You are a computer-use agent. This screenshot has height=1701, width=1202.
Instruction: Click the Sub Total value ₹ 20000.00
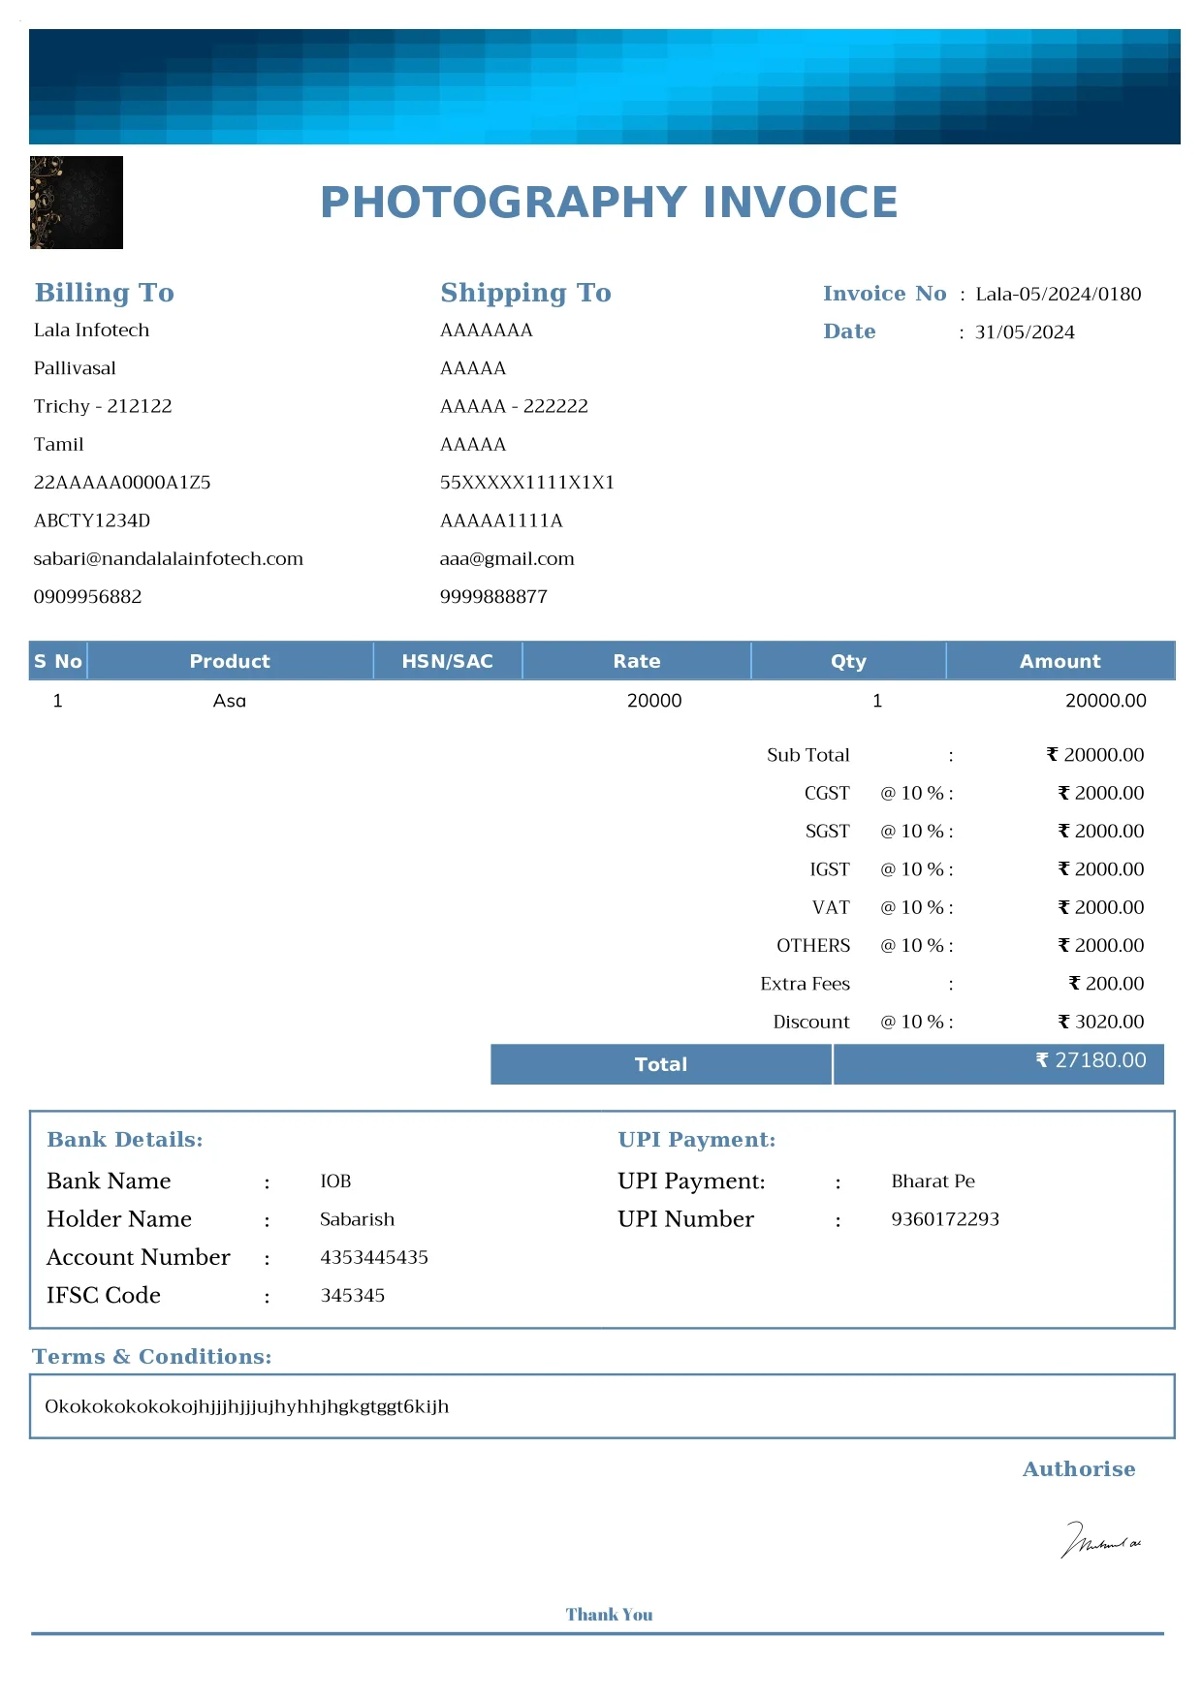tap(1094, 755)
